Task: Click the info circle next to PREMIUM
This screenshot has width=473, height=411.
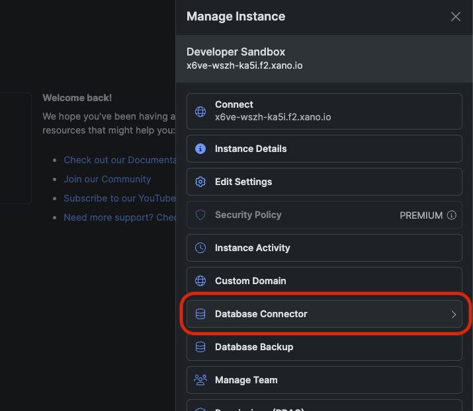Action: (451, 215)
